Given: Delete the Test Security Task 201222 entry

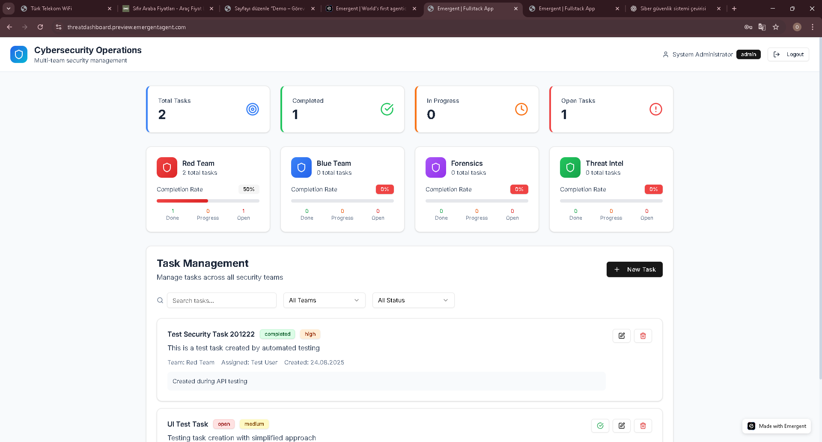Looking at the screenshot, I should click(643, 336).
